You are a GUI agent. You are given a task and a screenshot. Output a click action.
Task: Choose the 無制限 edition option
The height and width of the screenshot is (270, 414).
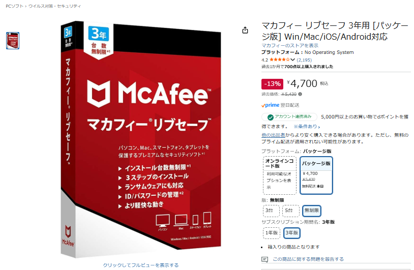pos(312,211)
